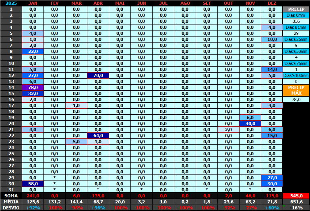
Task: Select the 70,0 cell in ABR column
Action: point(98,75)
